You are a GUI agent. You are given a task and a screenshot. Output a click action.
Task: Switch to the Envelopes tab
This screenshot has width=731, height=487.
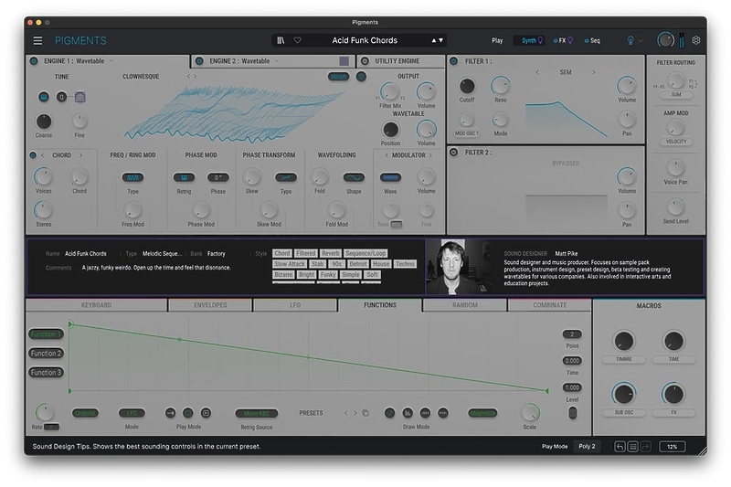(x=210, y=305)
